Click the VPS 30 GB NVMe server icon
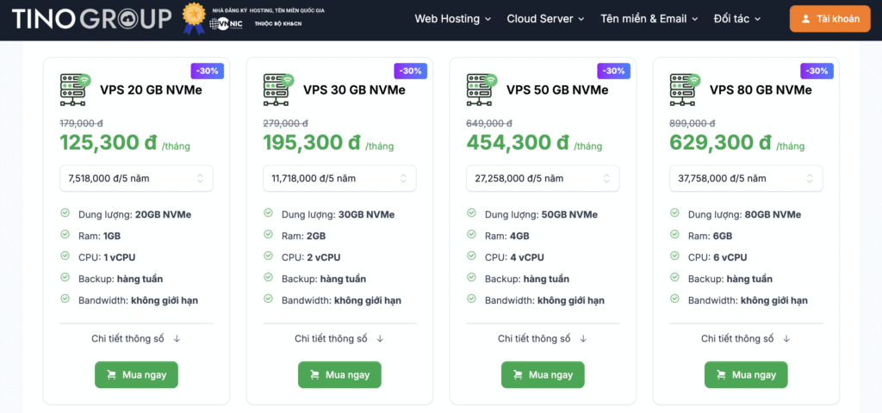882x413 pixels. point(278,89)
